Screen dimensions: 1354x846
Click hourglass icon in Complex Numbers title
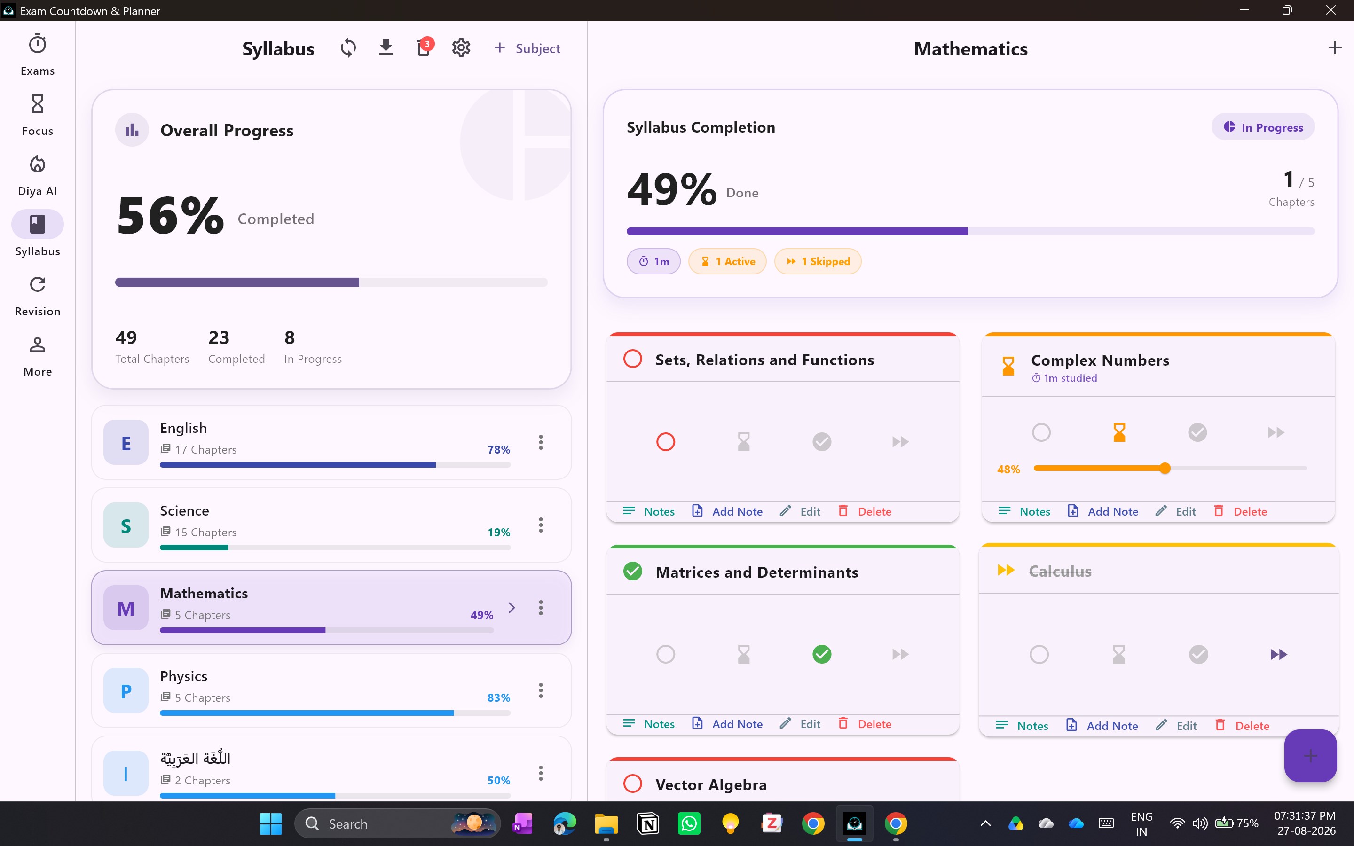tap(1008, 366)
